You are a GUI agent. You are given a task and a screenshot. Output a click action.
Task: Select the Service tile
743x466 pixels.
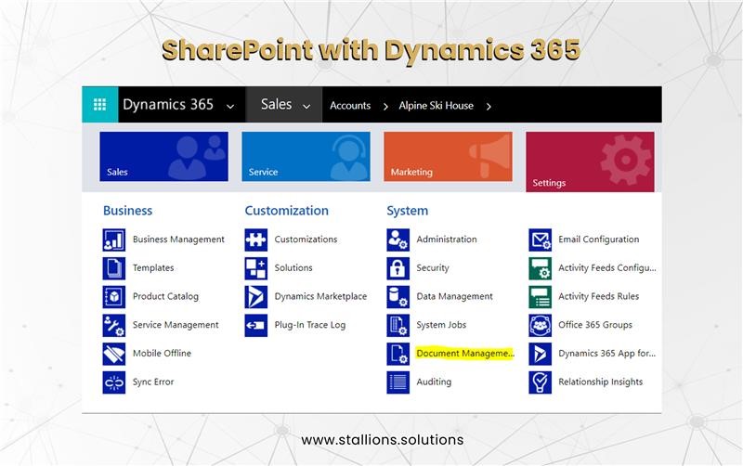point(306,157)
